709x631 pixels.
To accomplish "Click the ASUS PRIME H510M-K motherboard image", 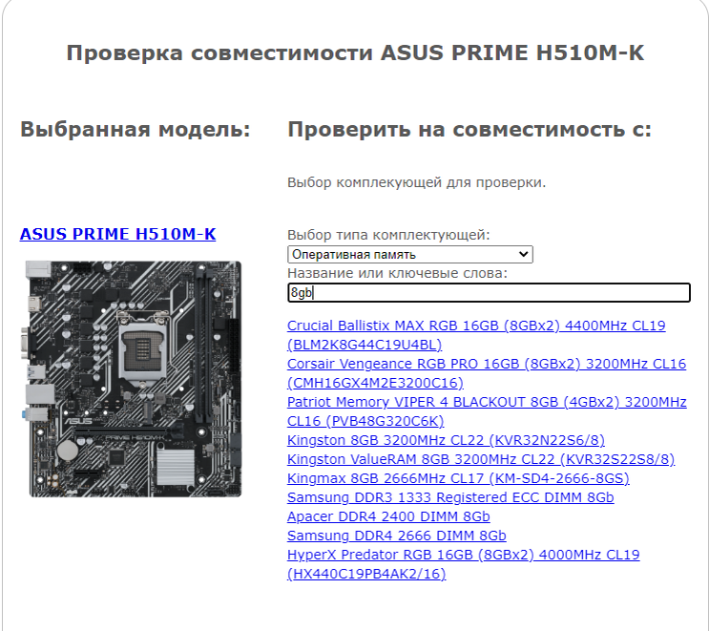I will [x=132, y=379].
